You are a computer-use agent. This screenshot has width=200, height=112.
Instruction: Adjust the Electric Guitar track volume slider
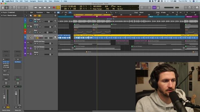48,38
